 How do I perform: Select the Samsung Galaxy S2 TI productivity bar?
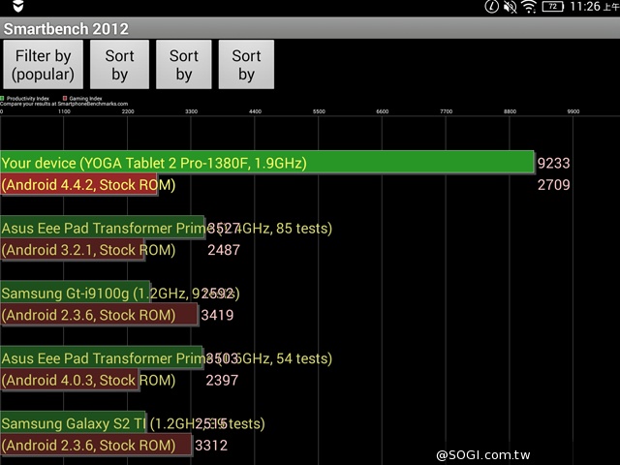click(74, 423)
